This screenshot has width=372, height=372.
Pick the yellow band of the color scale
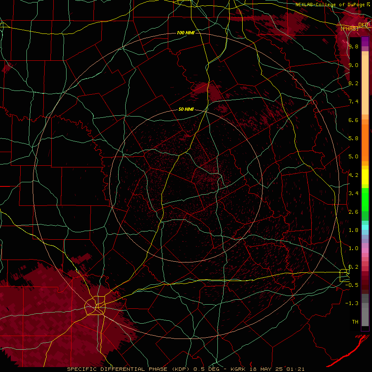point(365,177)
